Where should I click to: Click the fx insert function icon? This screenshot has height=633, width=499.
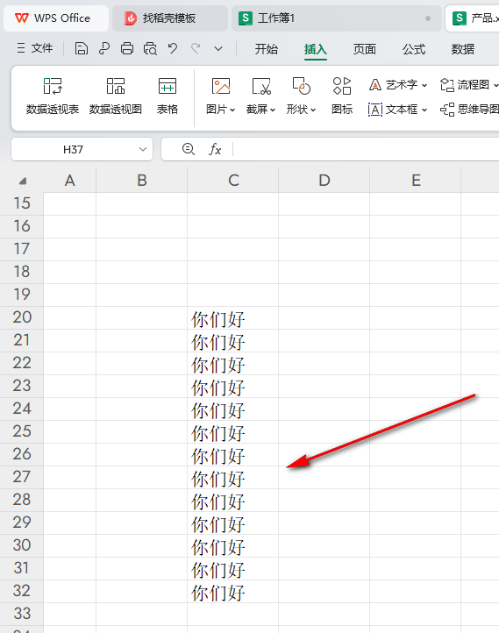pos(215,149)
